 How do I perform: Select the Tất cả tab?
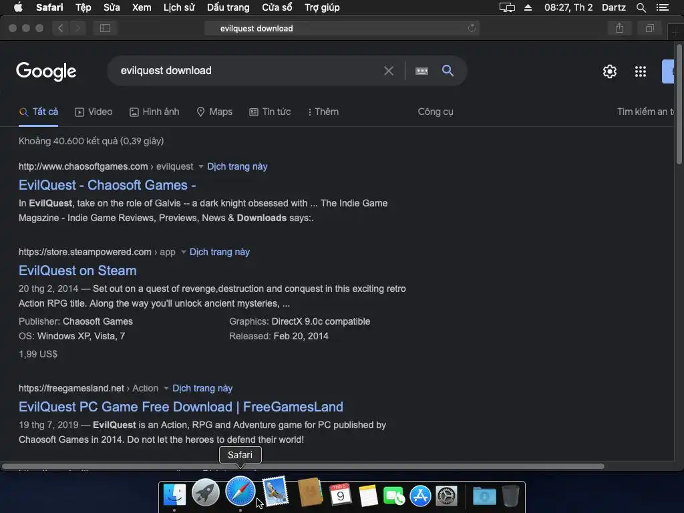(x=38, y=112)
